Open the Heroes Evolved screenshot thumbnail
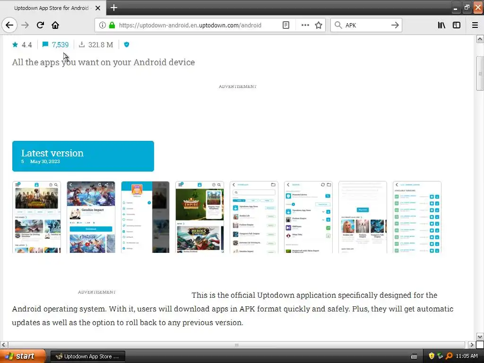 (200, 217)
